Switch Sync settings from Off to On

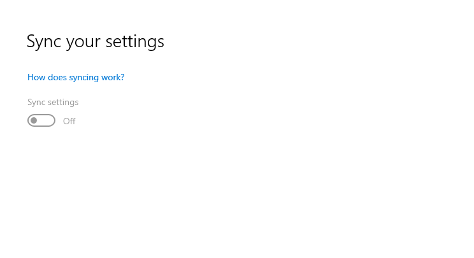[x=41, y=120]
